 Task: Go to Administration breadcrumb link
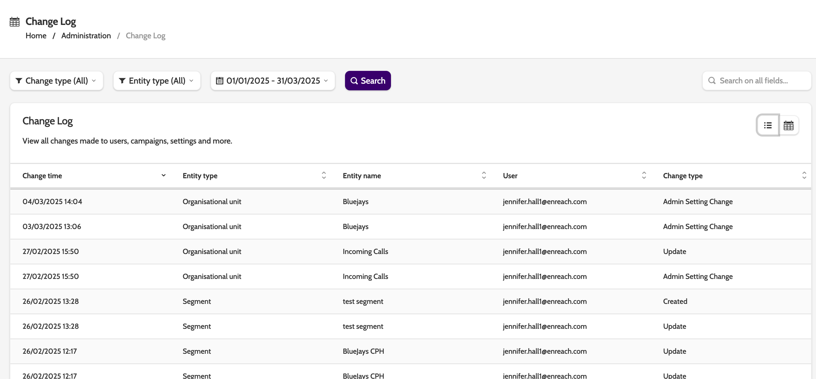coord(86,36)
